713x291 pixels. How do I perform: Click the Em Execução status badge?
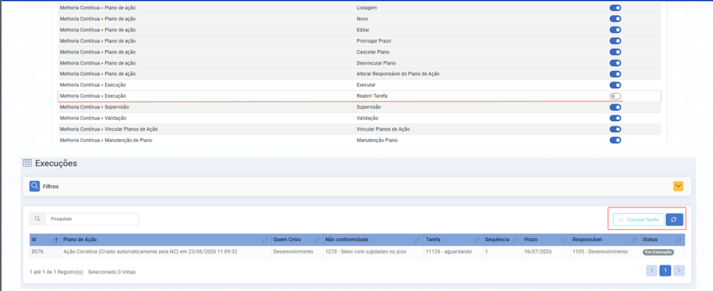click(658, 252)
